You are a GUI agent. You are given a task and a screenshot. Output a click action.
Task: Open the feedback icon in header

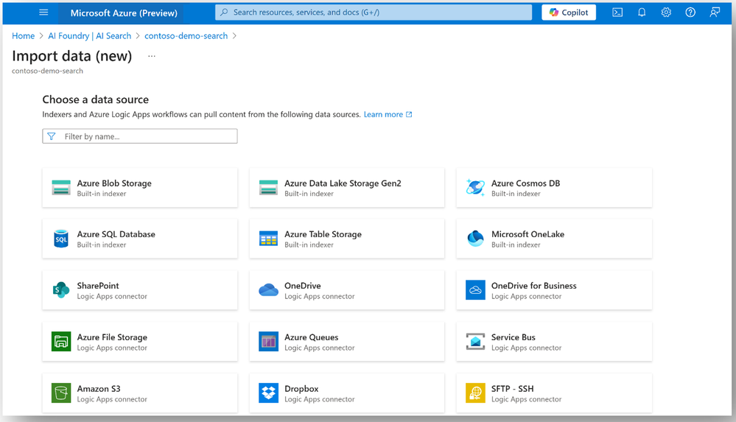click(x=715, y=13)
